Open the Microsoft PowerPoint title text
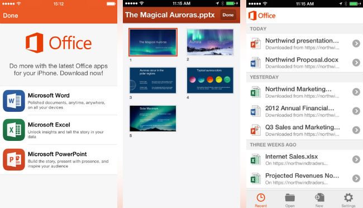The image size is (363, 208). (57, 154)
